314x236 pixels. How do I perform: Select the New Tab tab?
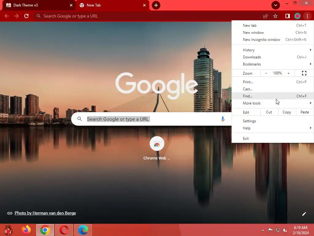tap(113, 5)
